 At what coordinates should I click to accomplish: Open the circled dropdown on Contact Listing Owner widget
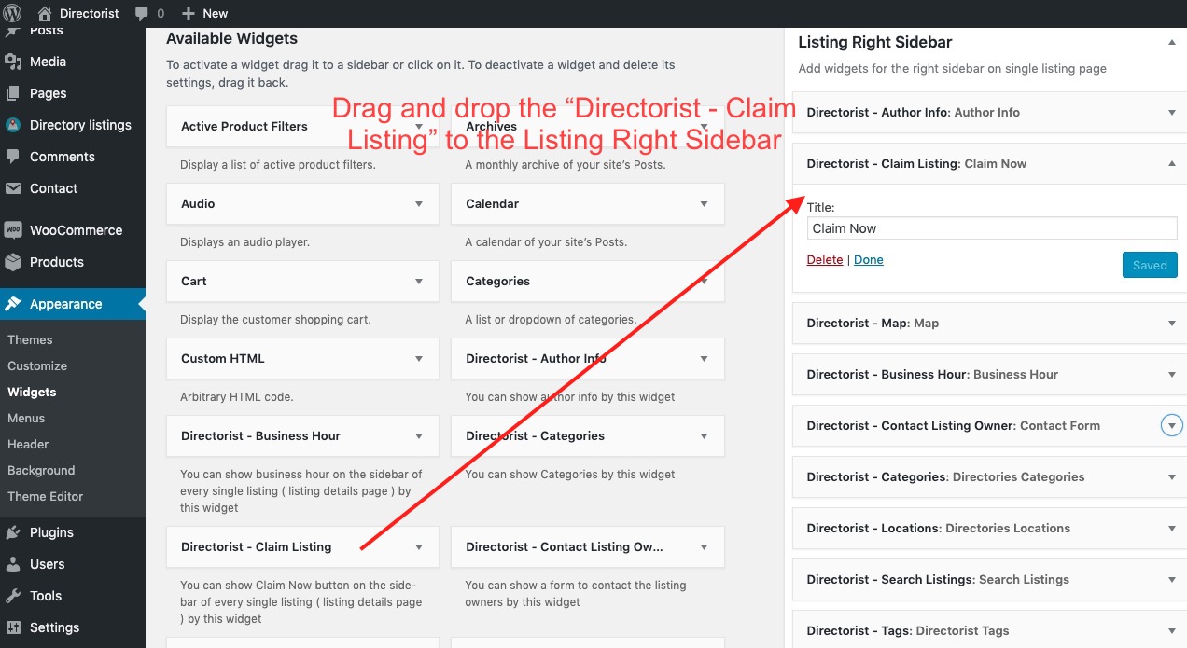coord(1171,425)
